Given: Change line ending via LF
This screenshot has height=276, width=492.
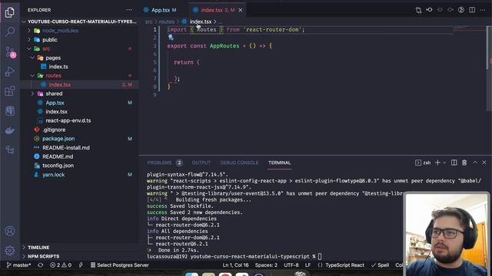Looking at the screenshot, I should pos(307,265).
